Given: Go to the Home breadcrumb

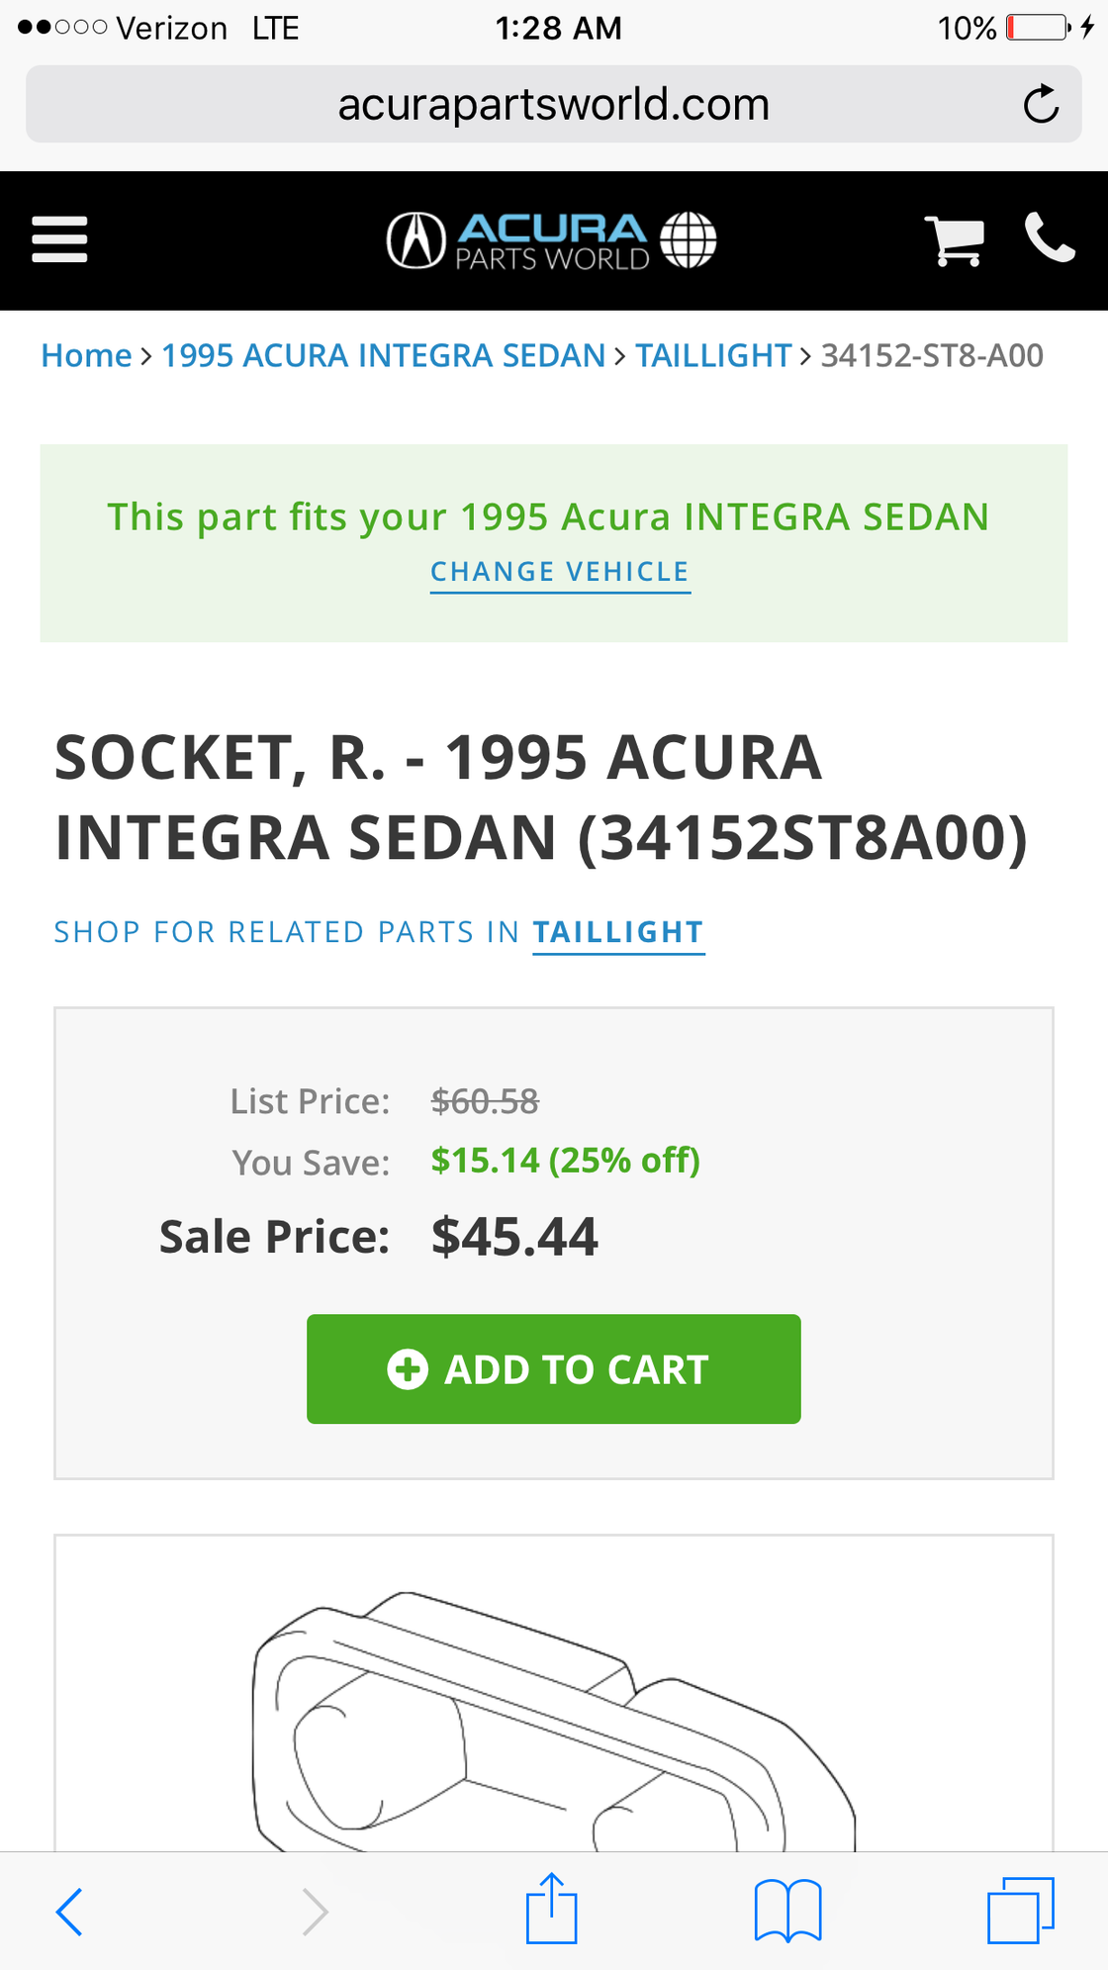Looking at the screenshot, I should pos(86,355).
